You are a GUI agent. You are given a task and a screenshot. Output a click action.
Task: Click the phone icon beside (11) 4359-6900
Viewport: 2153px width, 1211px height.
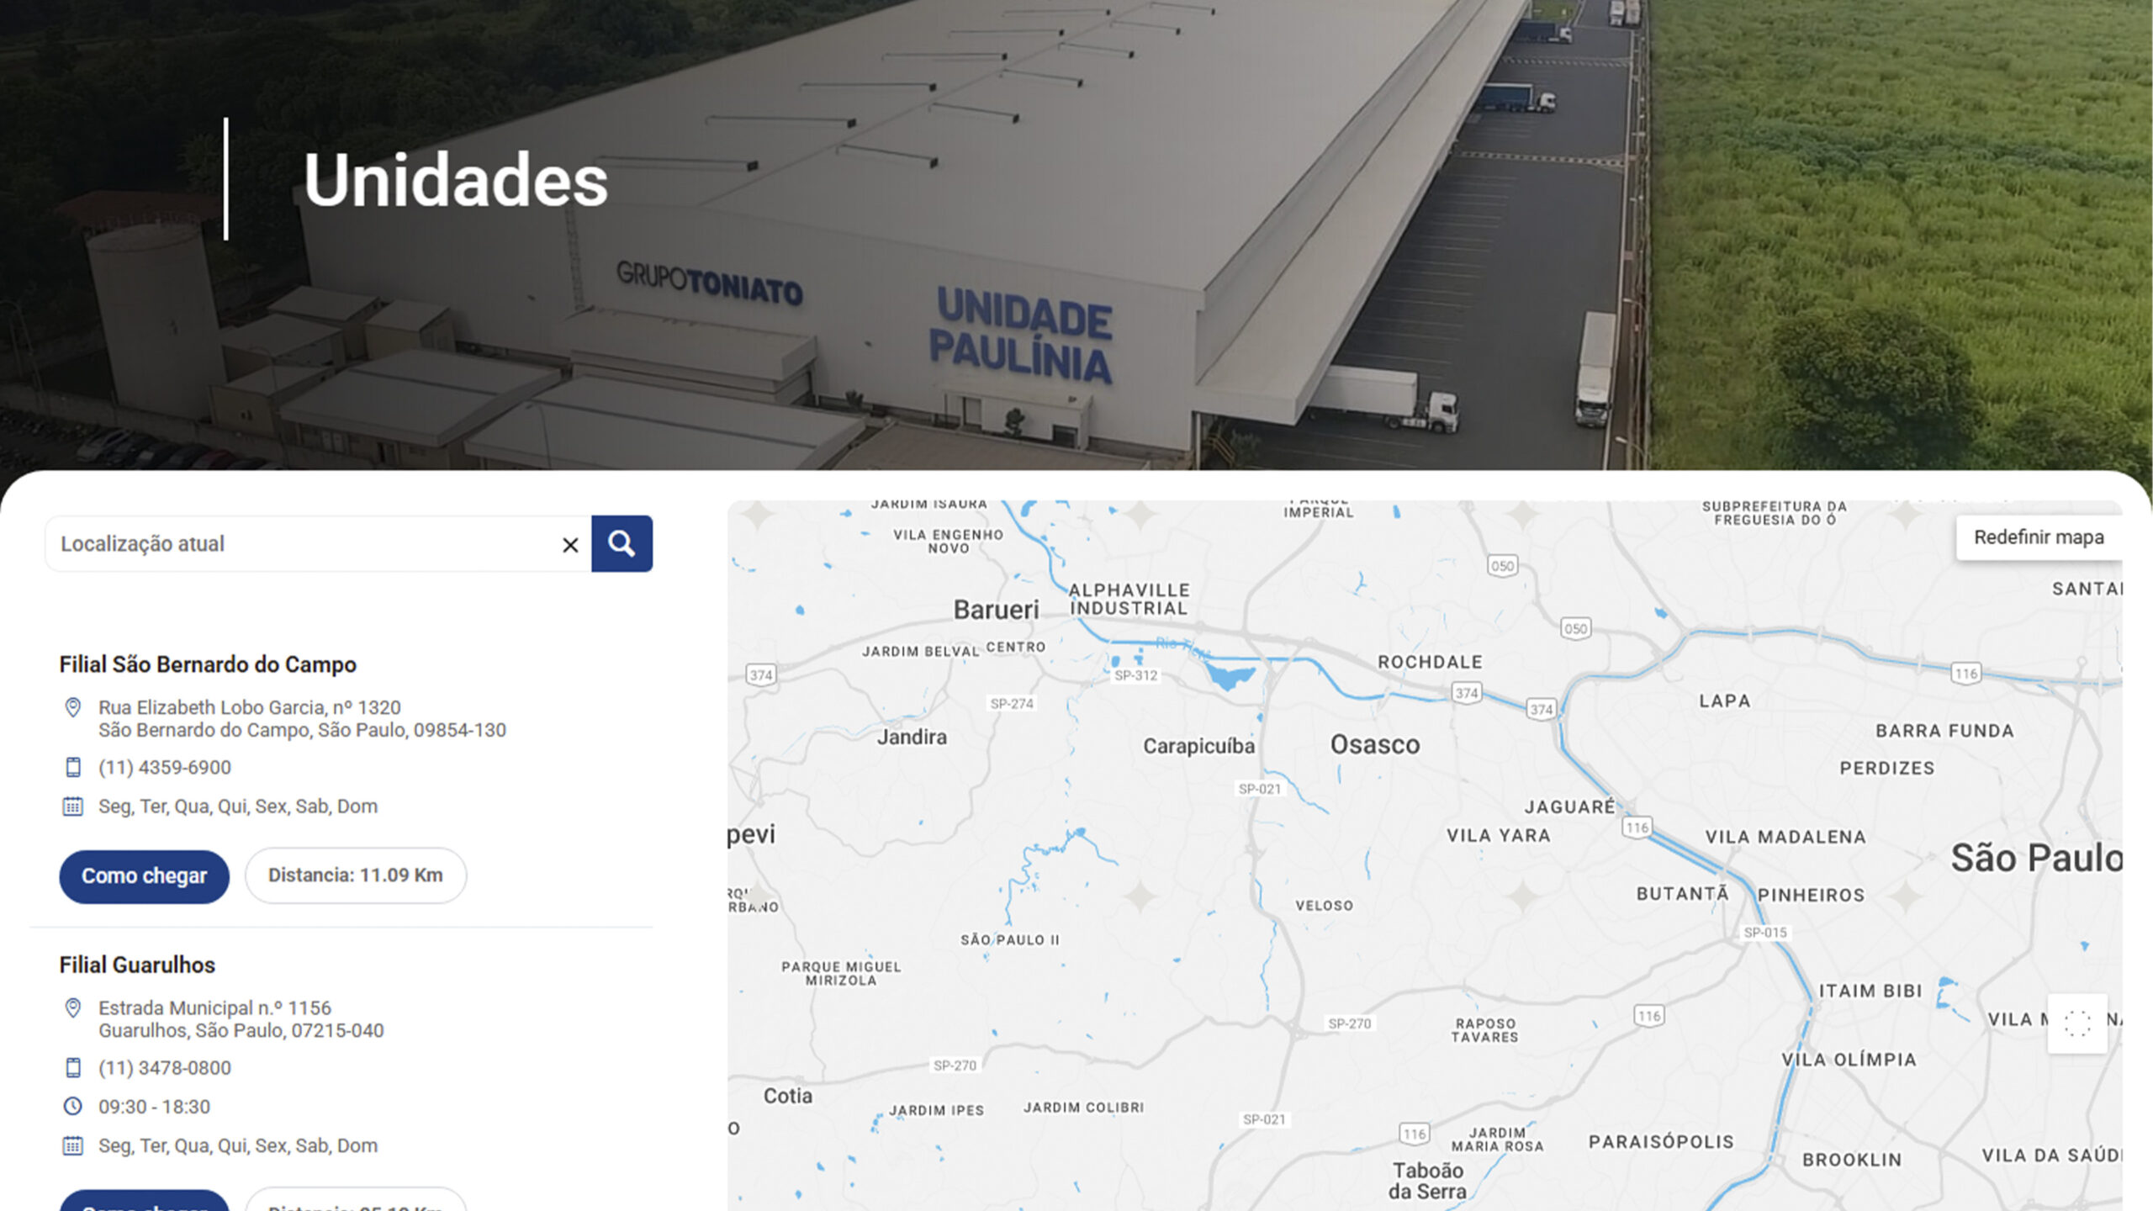tap(73, 767)
